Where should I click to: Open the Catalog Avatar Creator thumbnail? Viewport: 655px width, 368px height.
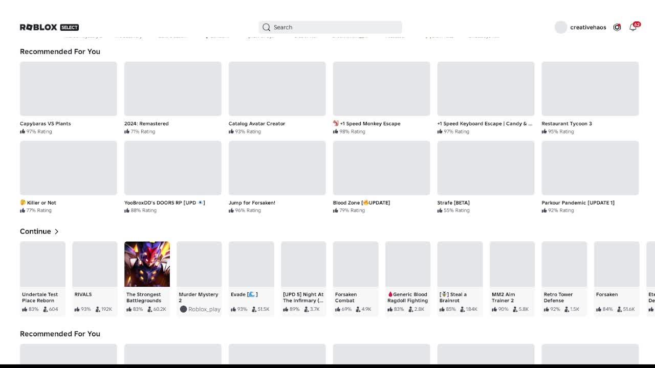point(277,89)
